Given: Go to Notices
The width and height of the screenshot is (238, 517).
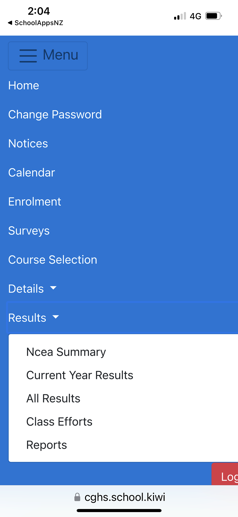Looking at the screenshot, I should click(28, 144).
